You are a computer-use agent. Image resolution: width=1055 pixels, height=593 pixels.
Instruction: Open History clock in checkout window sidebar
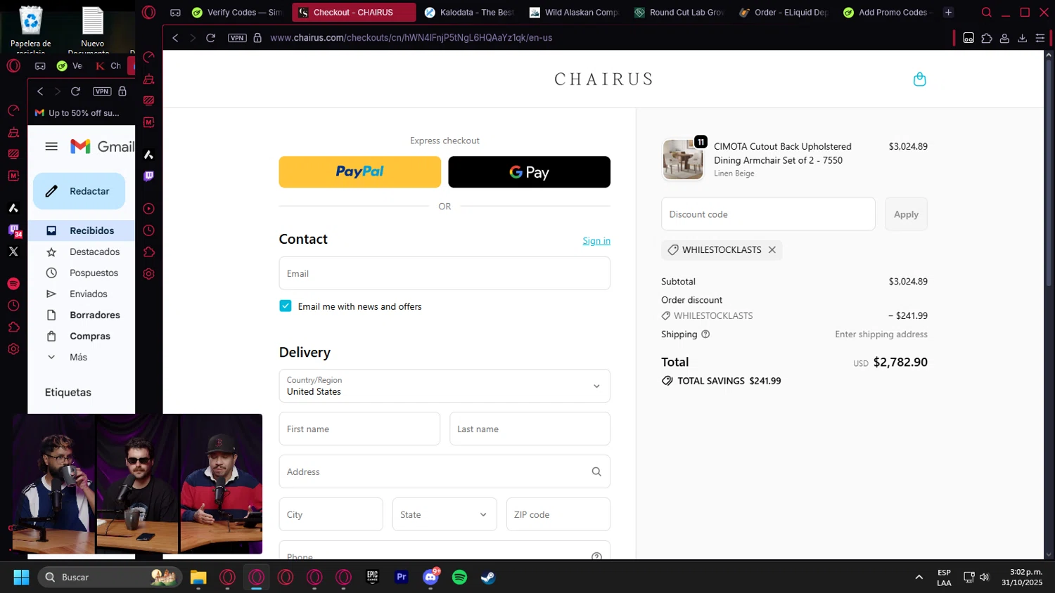tap(148, 230)
